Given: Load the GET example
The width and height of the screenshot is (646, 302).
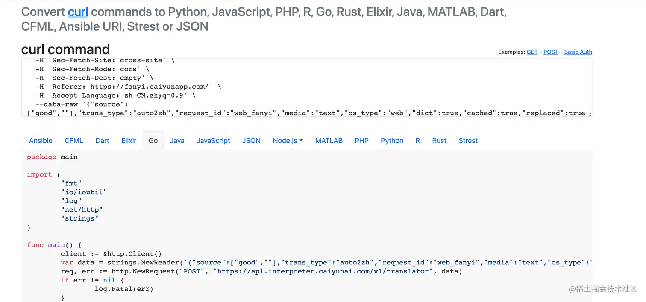Looking at the screenshot, I should click(532, 52).
